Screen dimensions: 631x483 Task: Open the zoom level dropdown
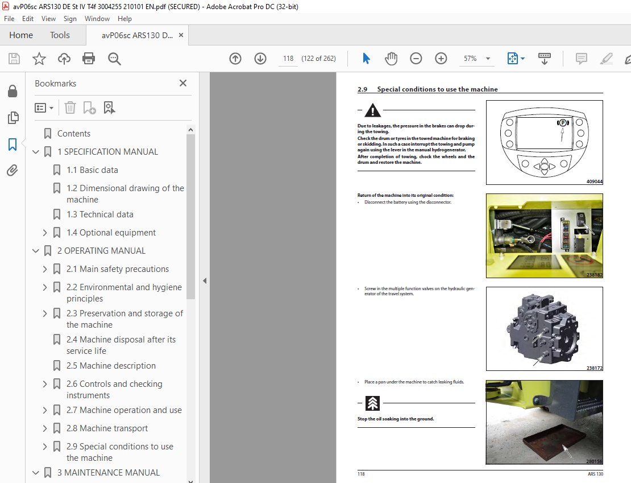tap(488, 59)
